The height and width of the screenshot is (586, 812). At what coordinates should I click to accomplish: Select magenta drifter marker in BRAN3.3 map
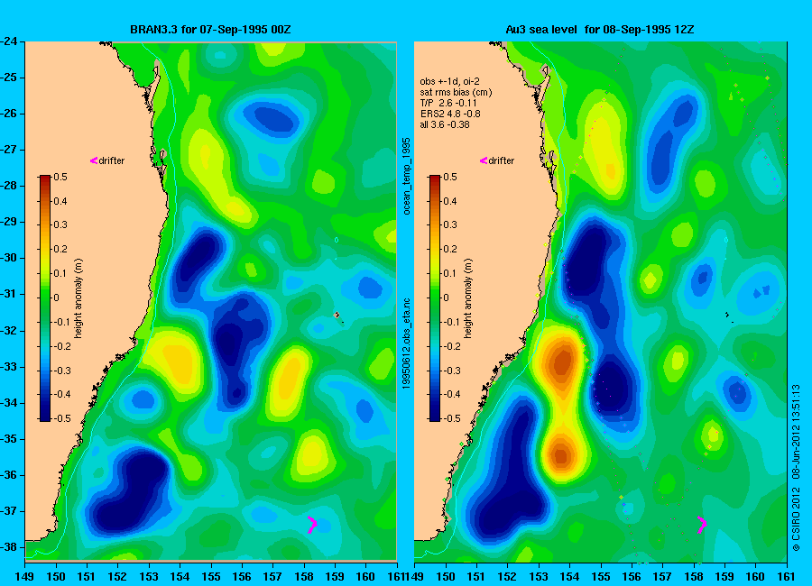(x=312, y=525)
